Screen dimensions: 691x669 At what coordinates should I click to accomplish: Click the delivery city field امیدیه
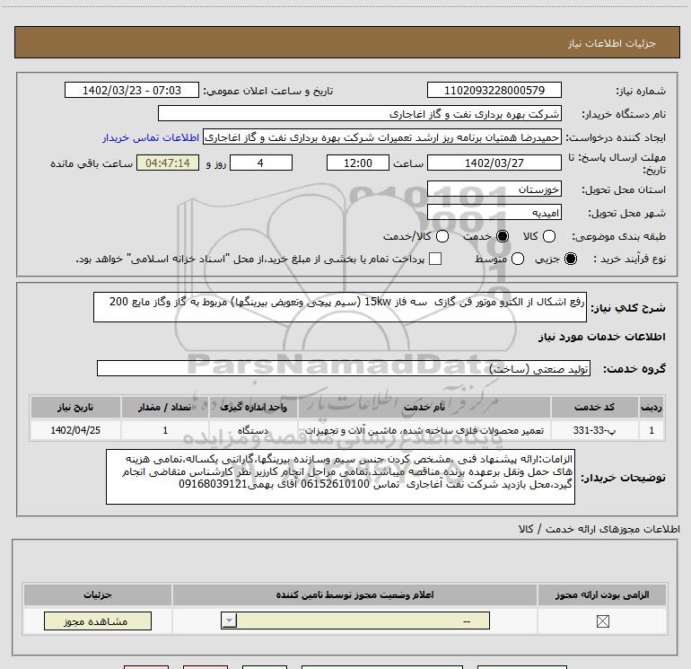tap(494, 213)
